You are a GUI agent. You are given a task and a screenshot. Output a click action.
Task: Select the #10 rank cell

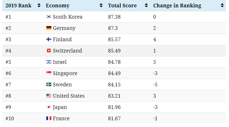[10, 119]
